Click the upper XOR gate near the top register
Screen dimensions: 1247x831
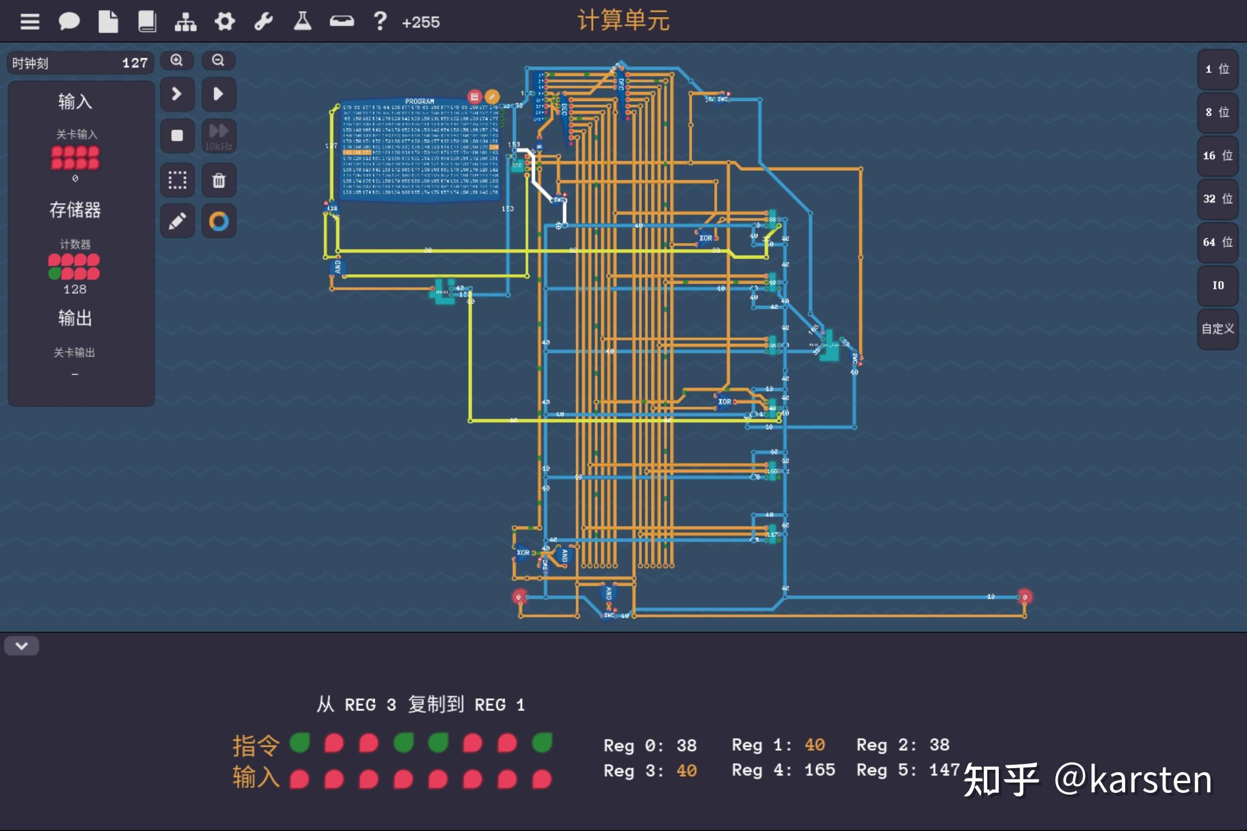coord(705,238)
